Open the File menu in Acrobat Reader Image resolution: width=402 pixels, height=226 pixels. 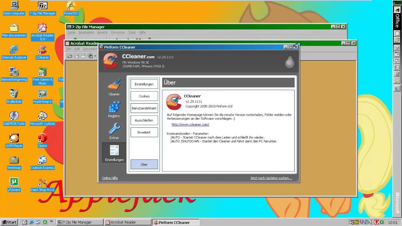pyautogui.click(x=69, y=49)
